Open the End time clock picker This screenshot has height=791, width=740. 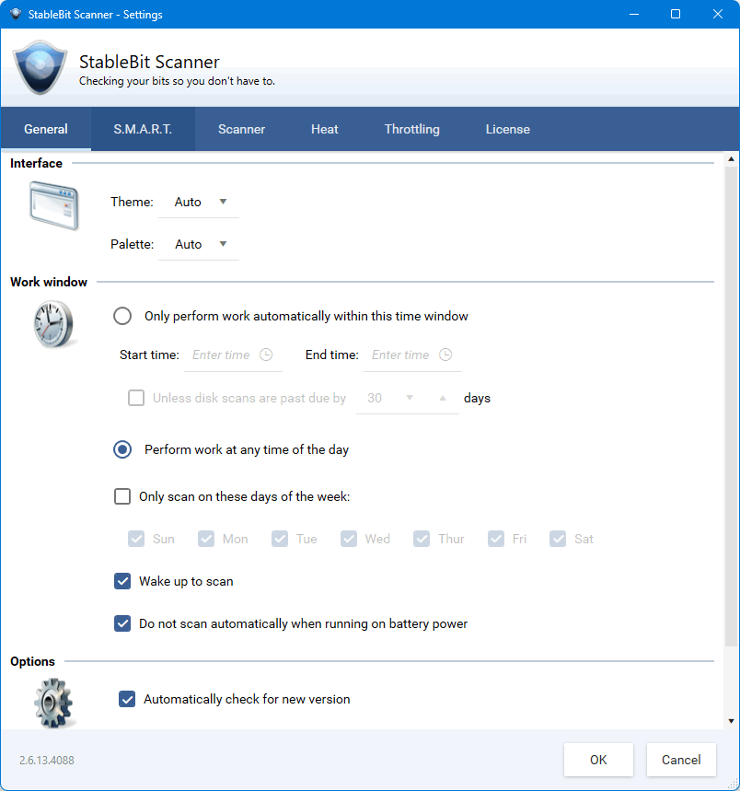pyautogui.click(x=445, y=355)
